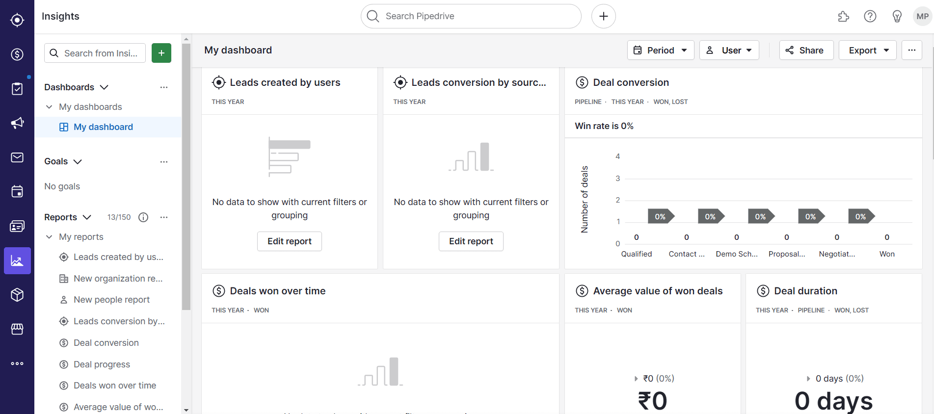This screenshot has height=414, width=934.
Task: Open Dashboards section options ellipsis
Action: tap(164, 87)
